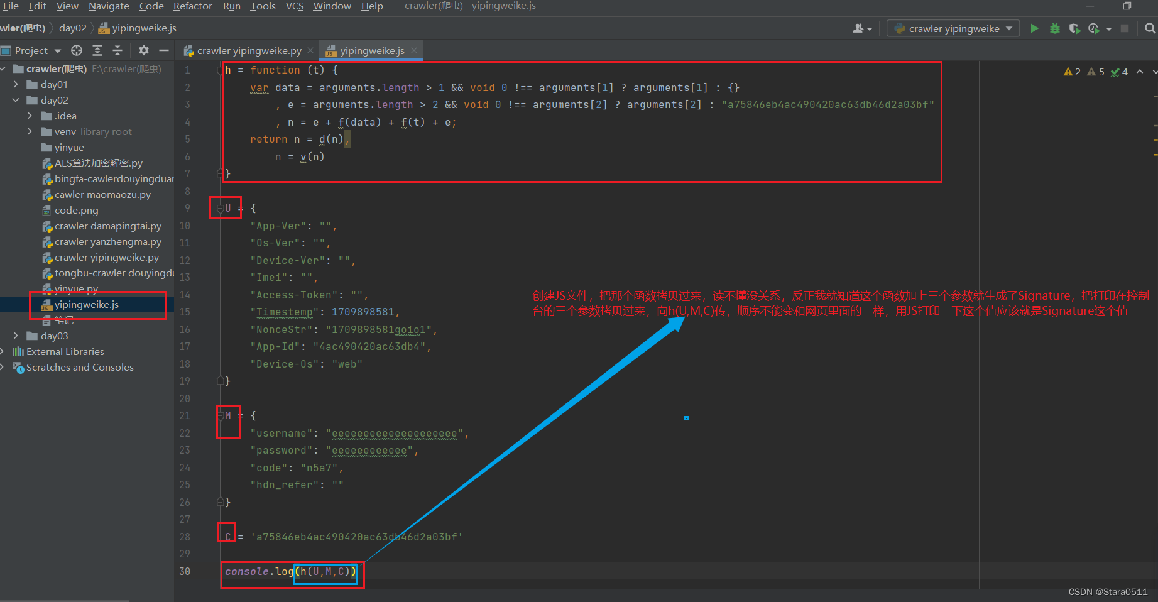Click the typo indicator showing 4
Image resolution: width=1158 pixels, height=602 pixels.
[x=1119, y=72]
